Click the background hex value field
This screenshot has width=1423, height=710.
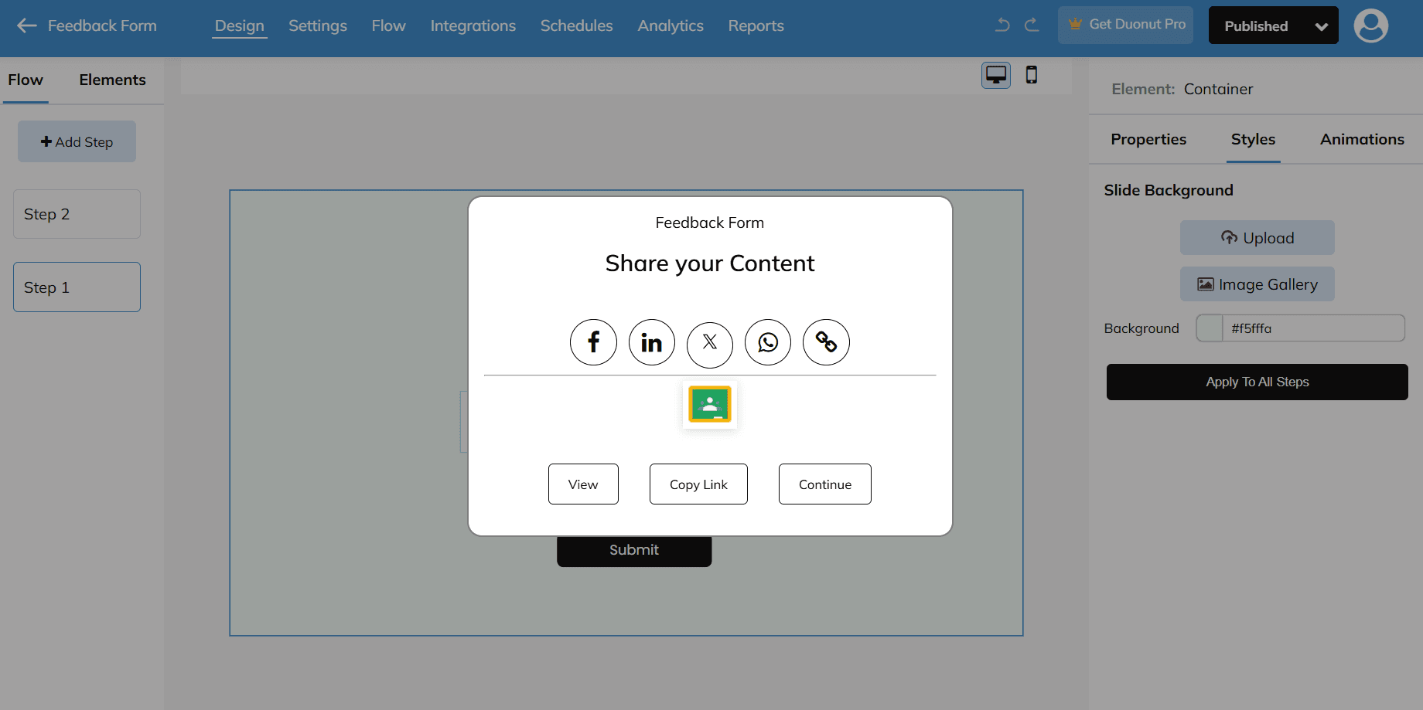[x=1312, y=328]
